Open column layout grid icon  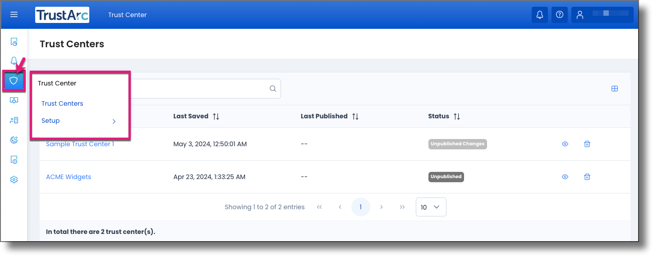[x=614, y=89]
